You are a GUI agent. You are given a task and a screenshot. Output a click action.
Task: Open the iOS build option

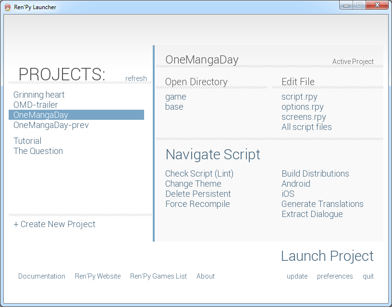pos(288,194)
